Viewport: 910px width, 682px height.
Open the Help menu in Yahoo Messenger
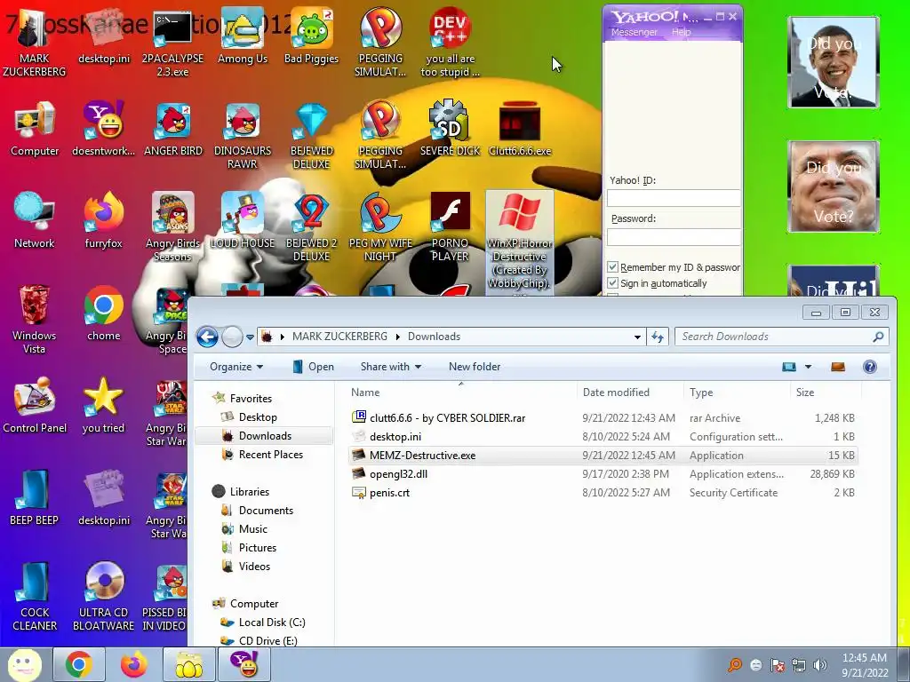coord(682,32)
